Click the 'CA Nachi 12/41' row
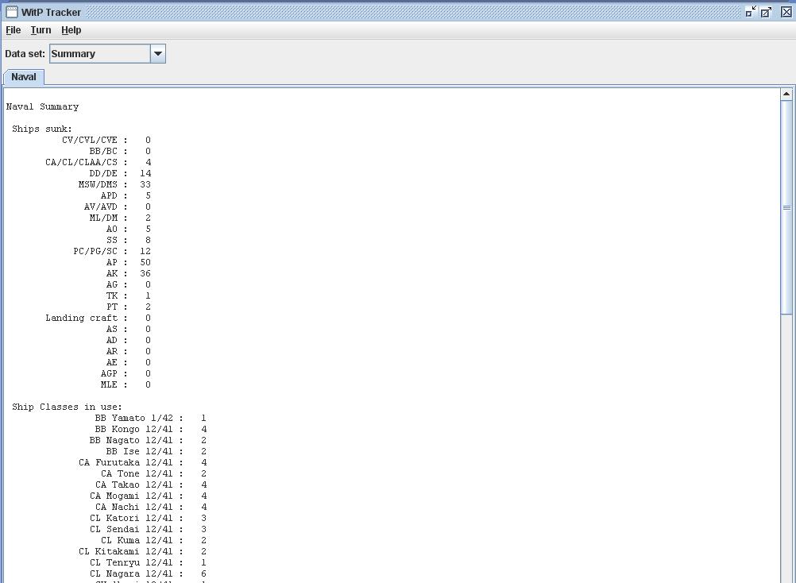This screenshot has height=583, width=796. [151, 508]
